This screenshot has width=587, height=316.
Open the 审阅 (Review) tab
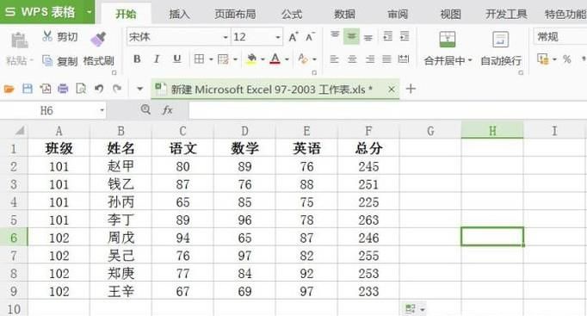pos(398,15)
